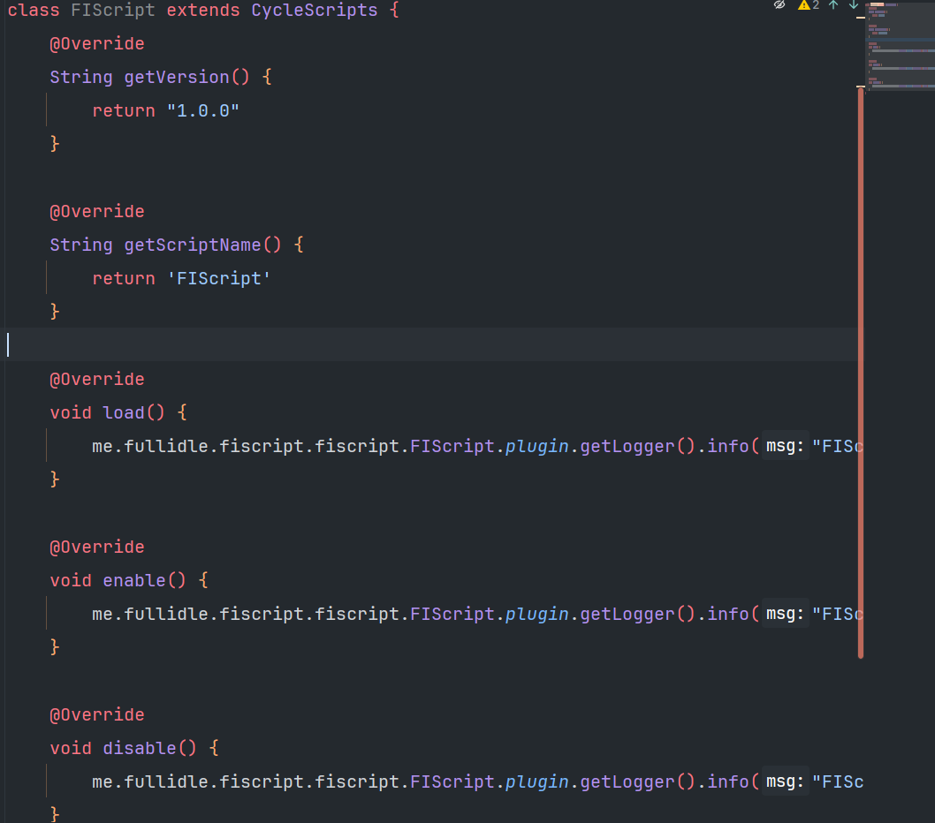
Task: Click the msg: parameter hint in load
Action: tap(785, 446)
